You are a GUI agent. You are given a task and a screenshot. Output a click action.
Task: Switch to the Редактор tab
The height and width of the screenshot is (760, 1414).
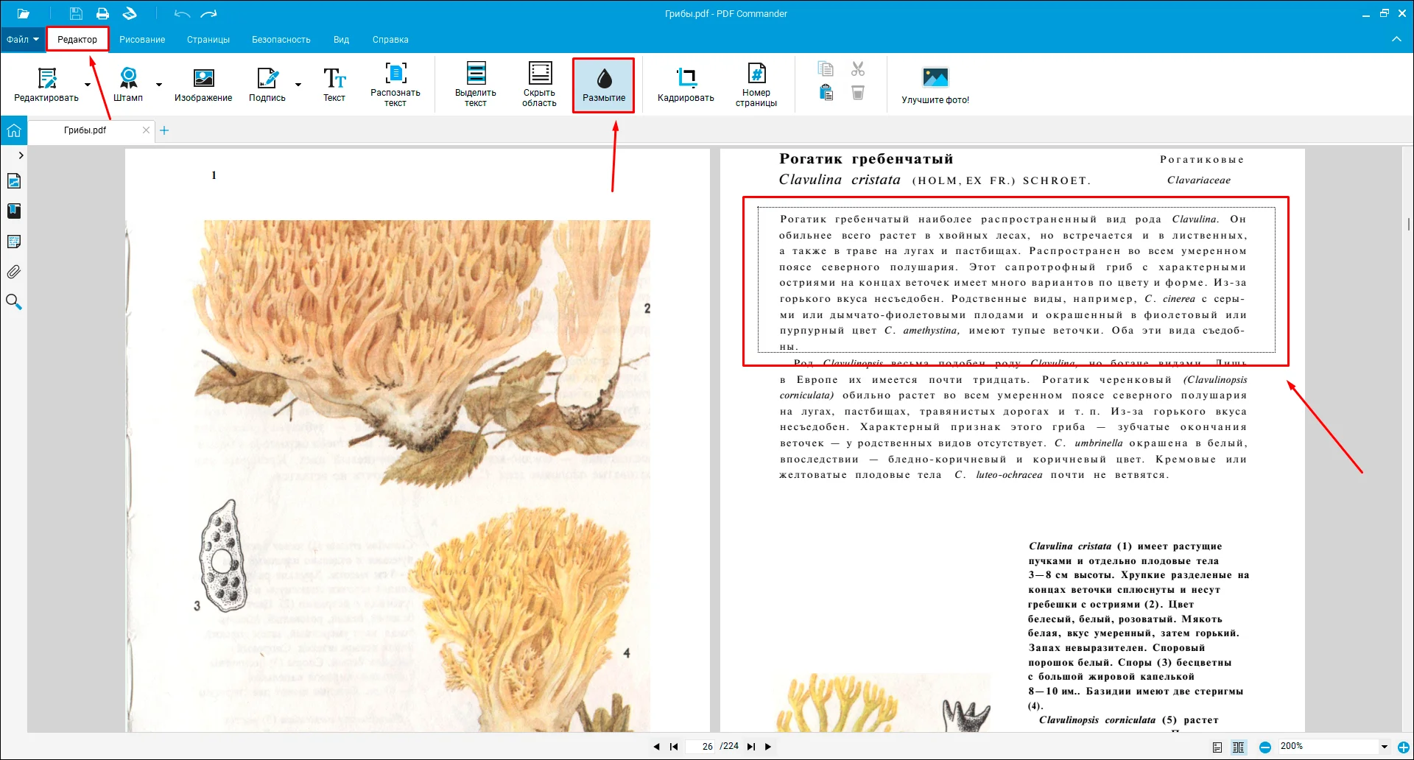click(77, 40)
